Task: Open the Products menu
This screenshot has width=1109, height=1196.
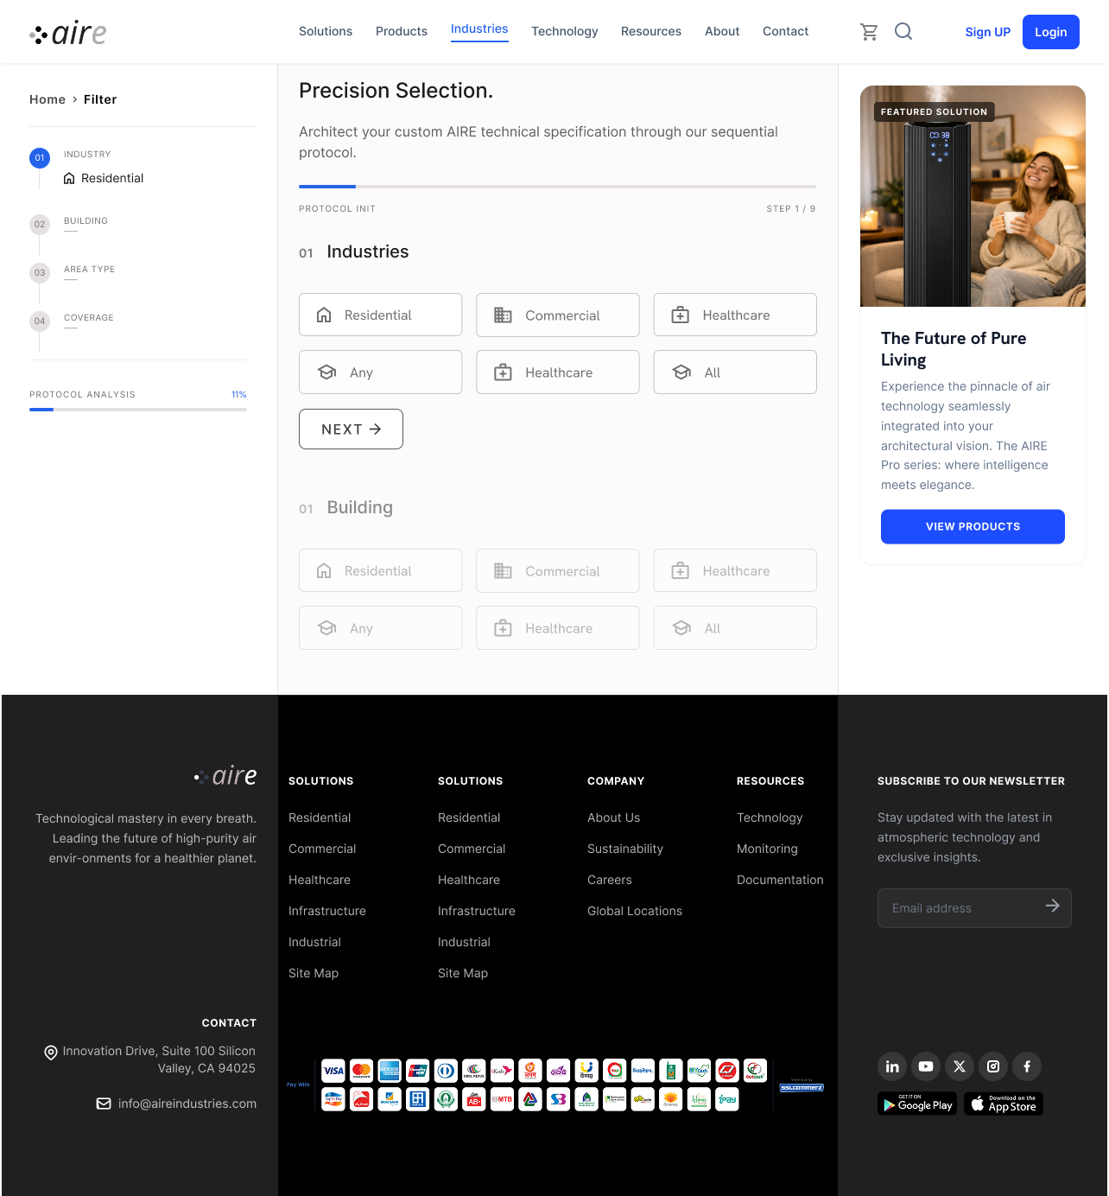Action: (x=402, y=31)
